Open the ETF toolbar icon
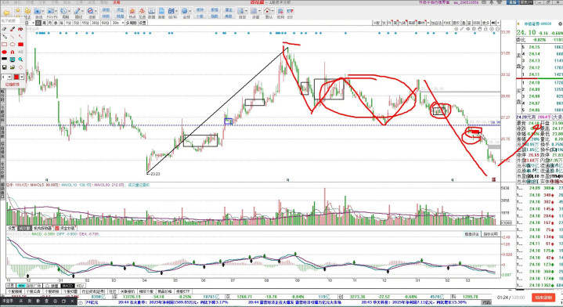563x307 pixels. click(291, 13)
